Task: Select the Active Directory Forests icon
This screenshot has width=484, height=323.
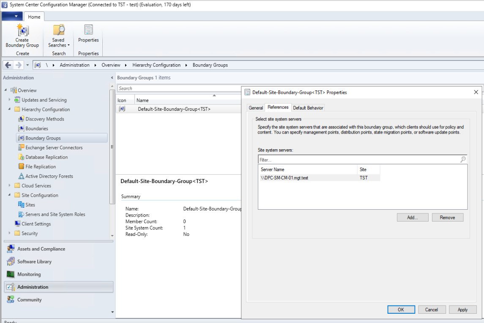Action: coord(21,176)
